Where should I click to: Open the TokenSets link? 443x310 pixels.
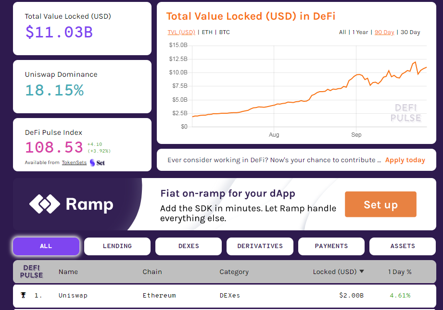[x=74, y=163]
